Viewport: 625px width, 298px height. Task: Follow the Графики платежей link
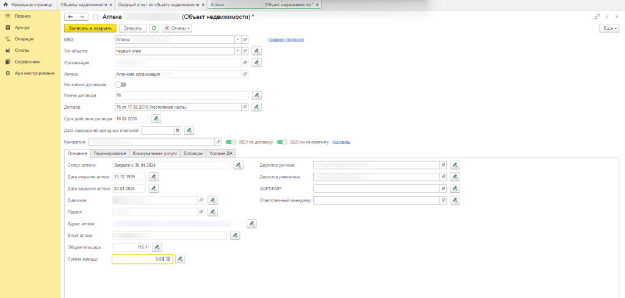click(286, 40)
